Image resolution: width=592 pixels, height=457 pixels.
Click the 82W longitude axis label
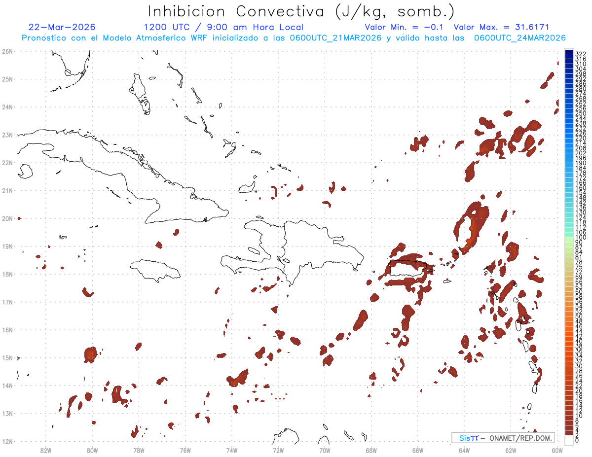coord(46,450)
